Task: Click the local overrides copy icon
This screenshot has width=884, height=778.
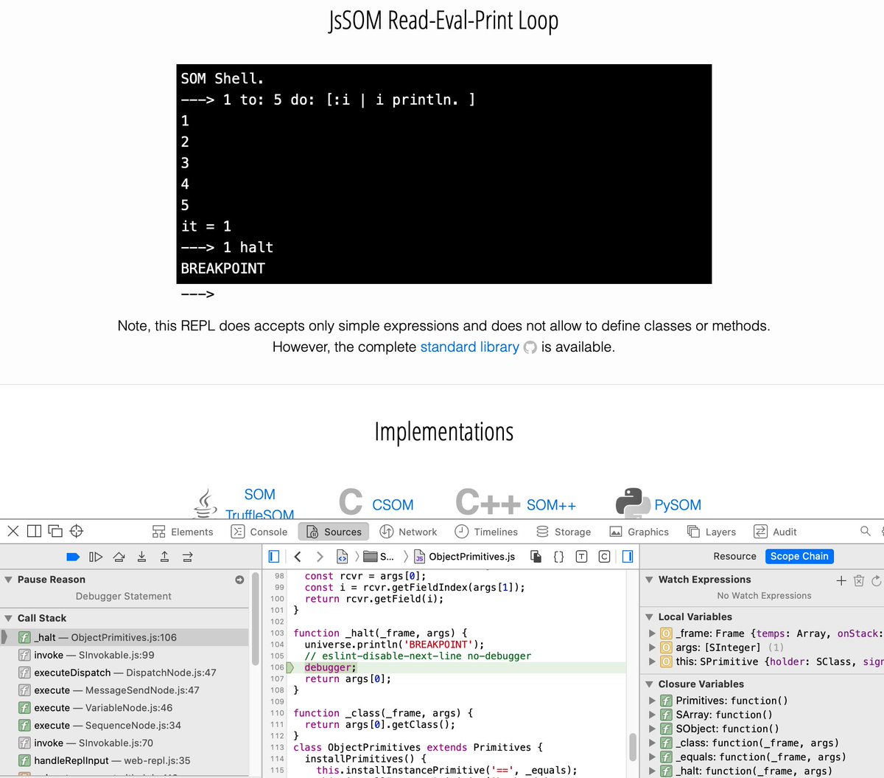Action: (x=536, y=557)
